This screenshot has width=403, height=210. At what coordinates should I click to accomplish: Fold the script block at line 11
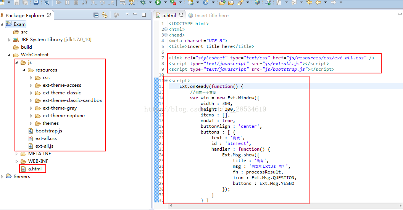(166, 80)
